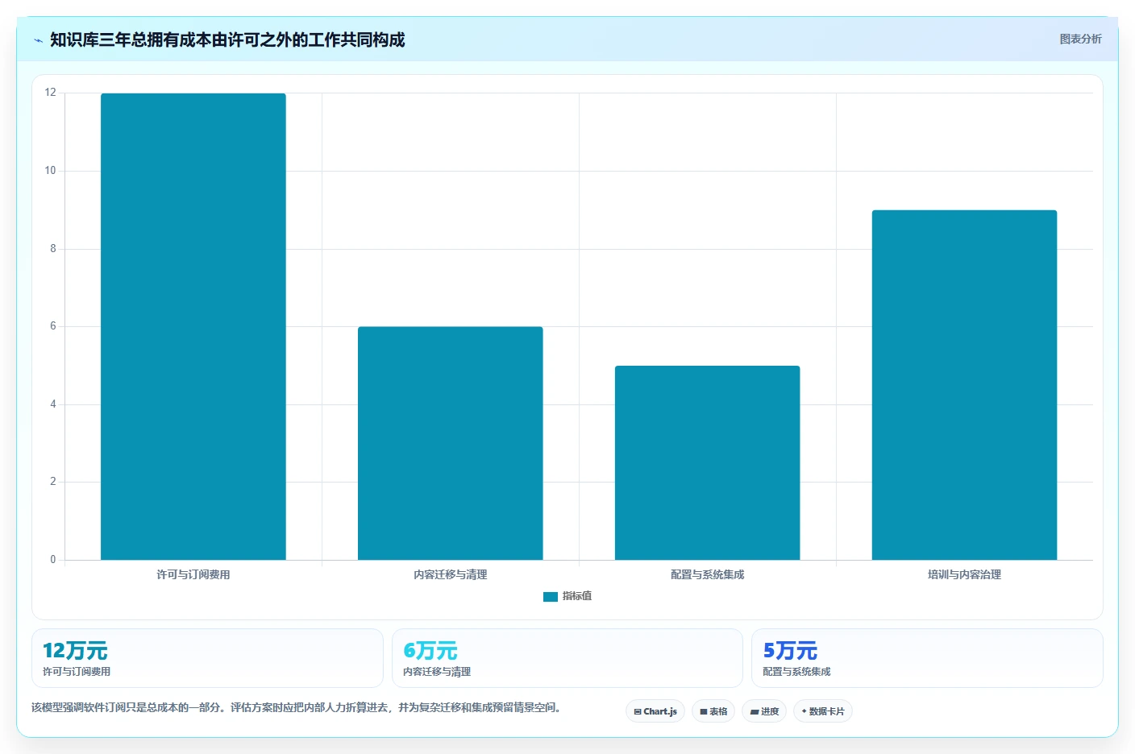Click the y-axis tick label 12
Image resolution: width=1135 pixels, height=754 pixels.
coord(51,93)
